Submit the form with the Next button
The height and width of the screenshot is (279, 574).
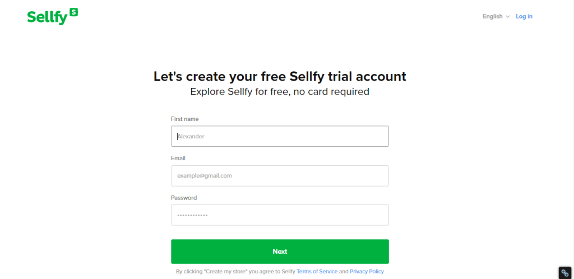[x=280, y=252]
